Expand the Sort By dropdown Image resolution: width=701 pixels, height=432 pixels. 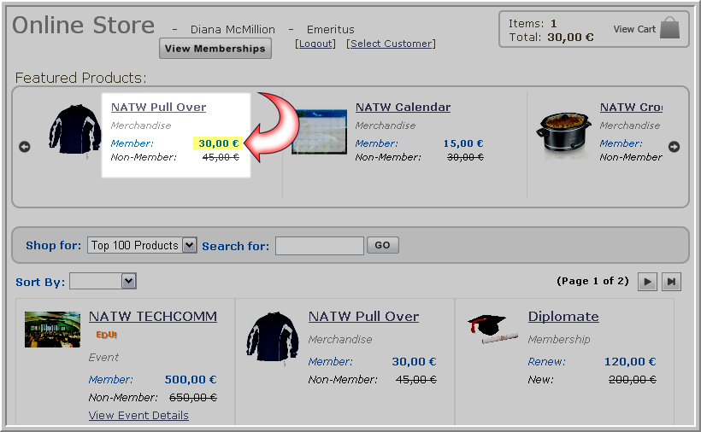click(x=103, y=281)
